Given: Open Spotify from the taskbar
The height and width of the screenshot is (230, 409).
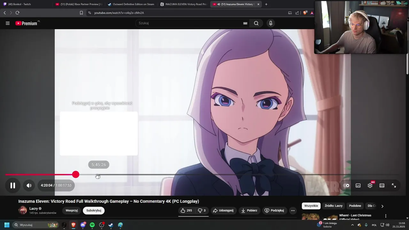Looking at the screenshot, I should pyautogui.click(x=92, y=225).
